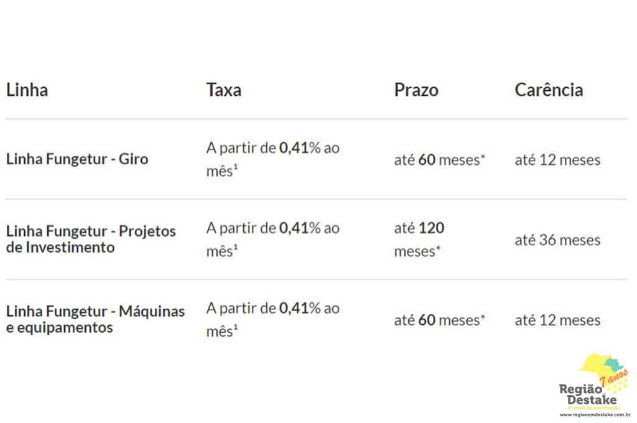Click the Região Destake logo
The image size is (637, 423).
click(594, 385)
